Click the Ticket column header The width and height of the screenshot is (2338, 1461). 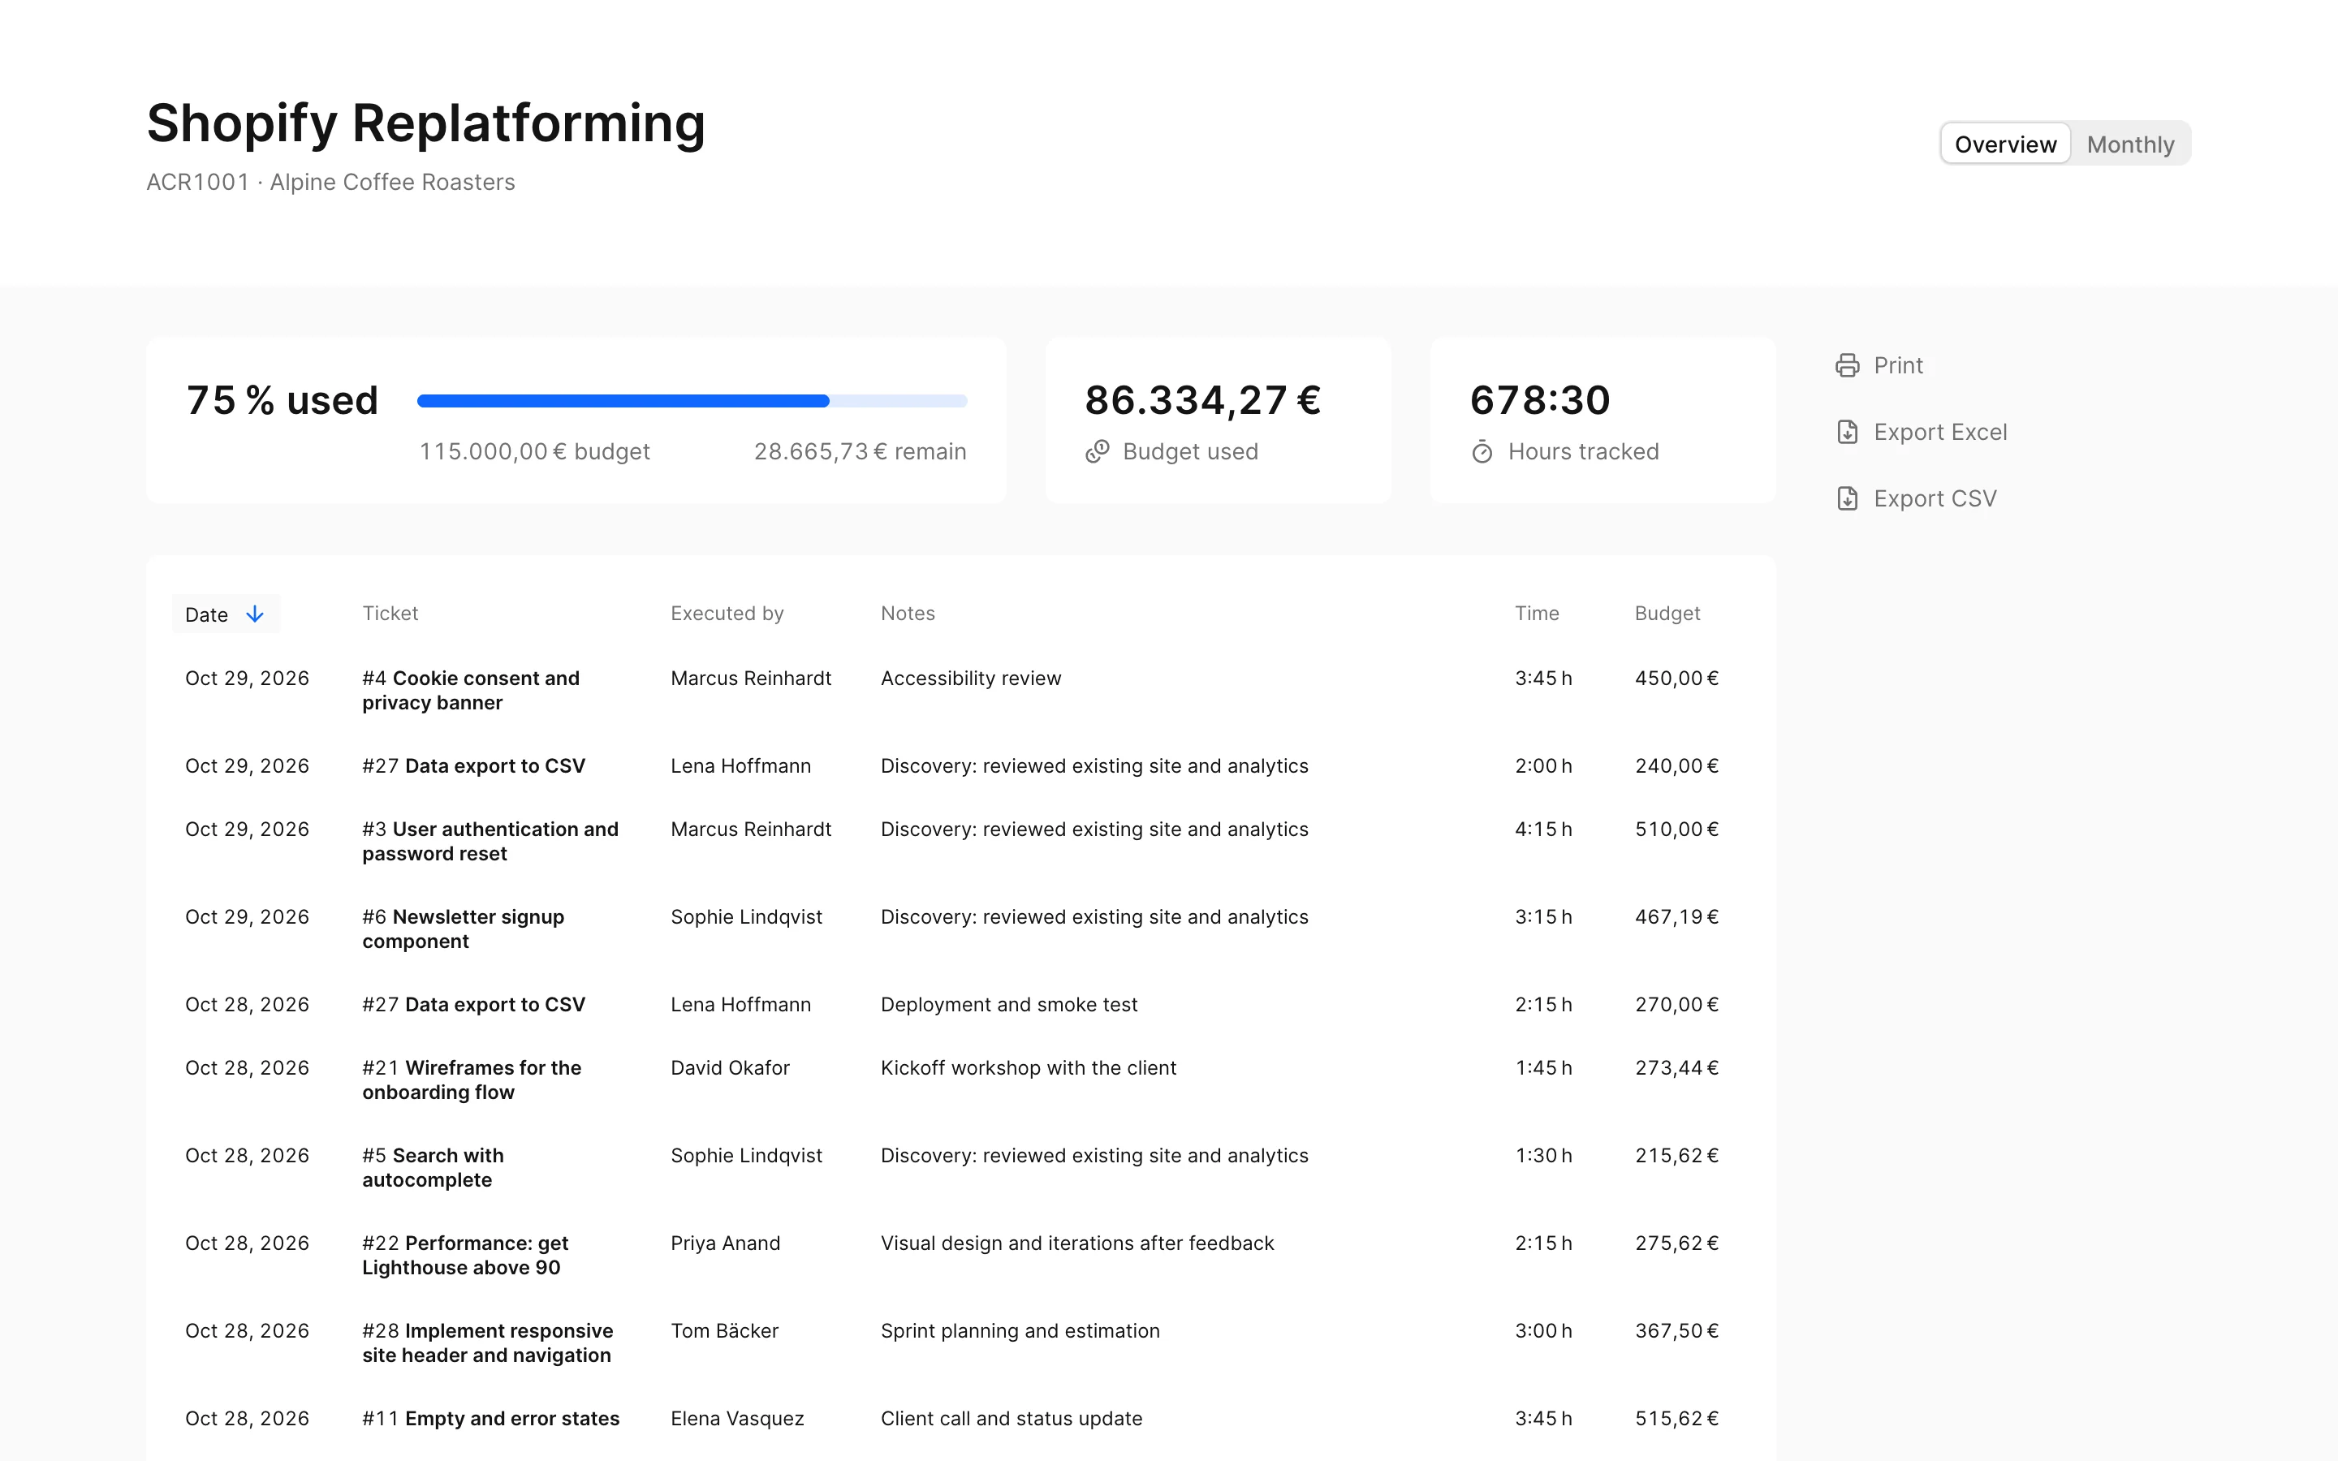(x=390, y=614)
